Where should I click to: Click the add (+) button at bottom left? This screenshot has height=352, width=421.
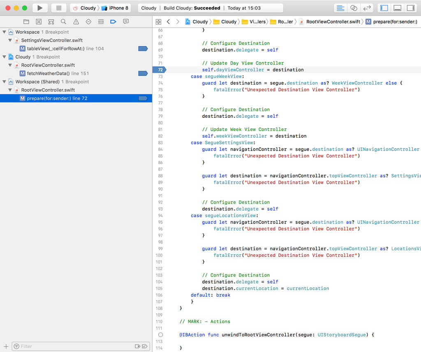point(6,346)
